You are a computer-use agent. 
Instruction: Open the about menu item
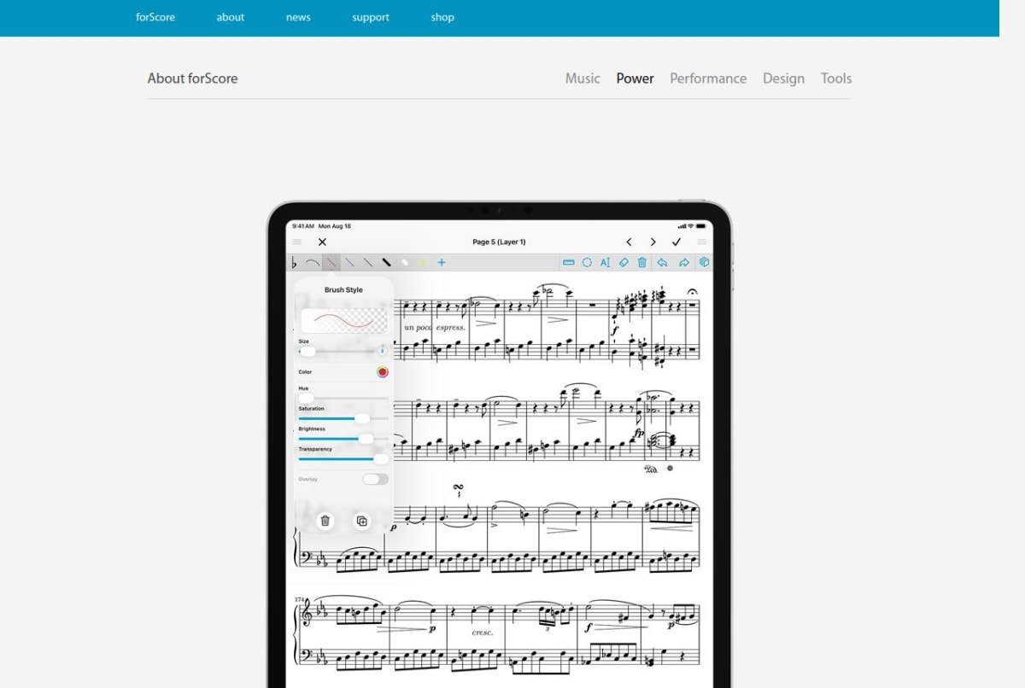[231, 17]
